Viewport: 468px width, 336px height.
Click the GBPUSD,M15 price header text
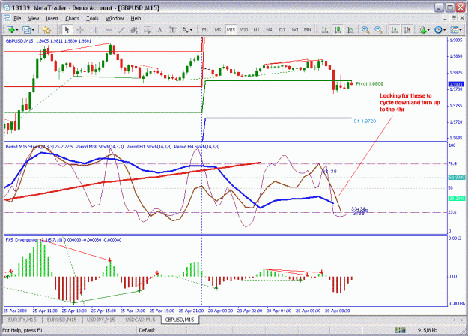(x=49, y=41)
